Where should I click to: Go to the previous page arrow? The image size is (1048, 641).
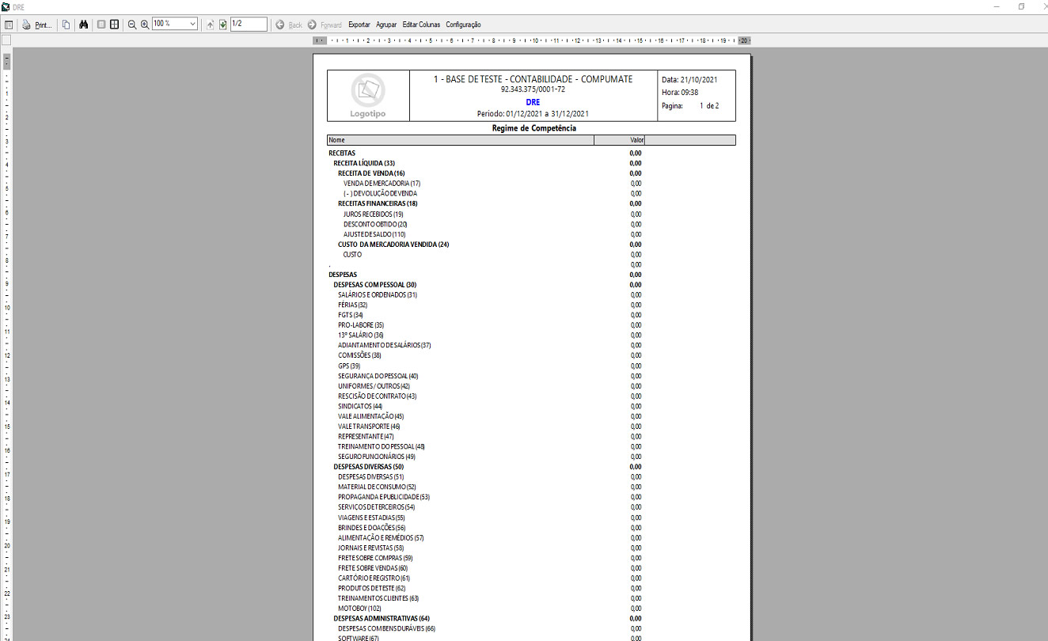coord(211,25)
